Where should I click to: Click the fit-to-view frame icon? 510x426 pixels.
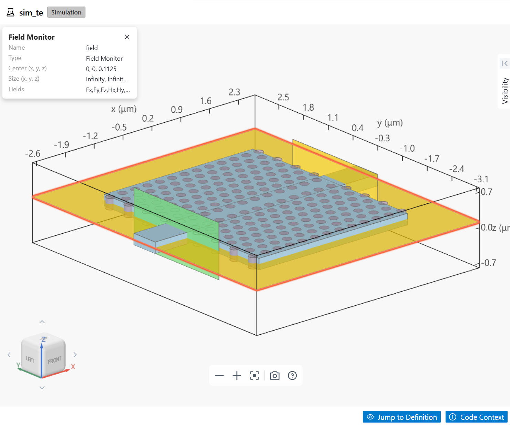254,376
